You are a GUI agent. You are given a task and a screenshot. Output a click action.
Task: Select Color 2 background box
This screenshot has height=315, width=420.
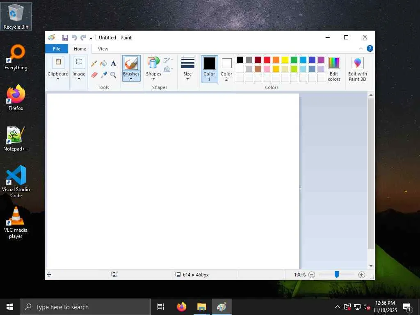tap(226, 69)
